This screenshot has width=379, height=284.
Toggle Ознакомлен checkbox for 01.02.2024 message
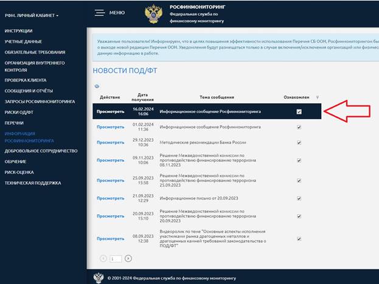(299, 127)
